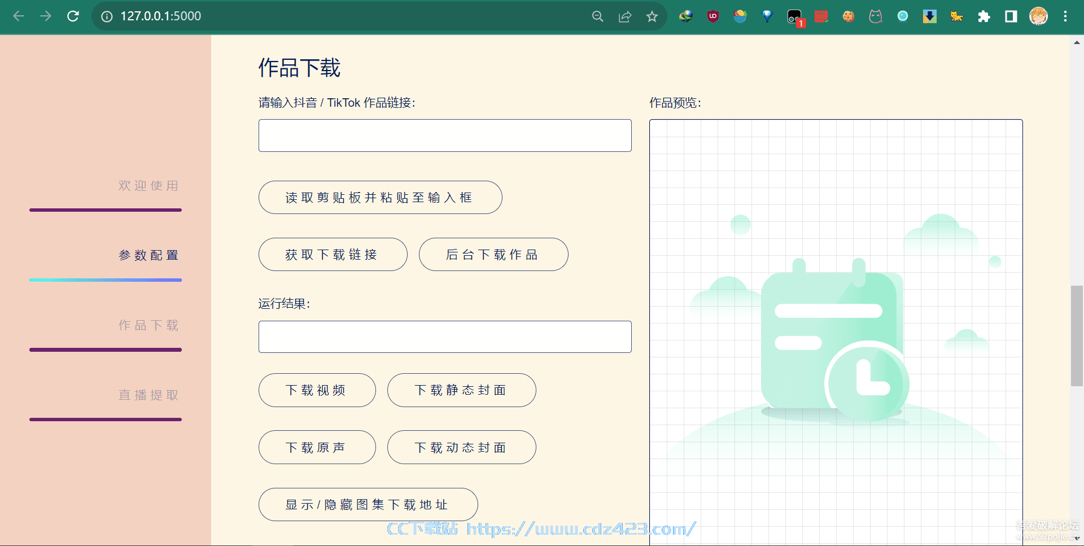
Task: Click the 作品预览 placeholder image
Action: pos(836,332)
